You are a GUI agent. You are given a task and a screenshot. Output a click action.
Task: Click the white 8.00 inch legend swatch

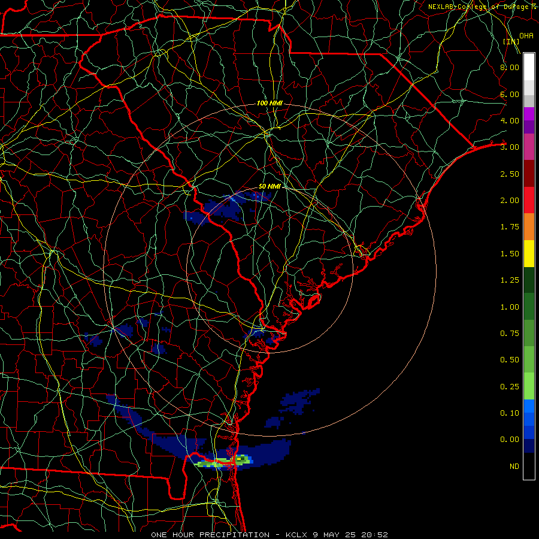529,66
